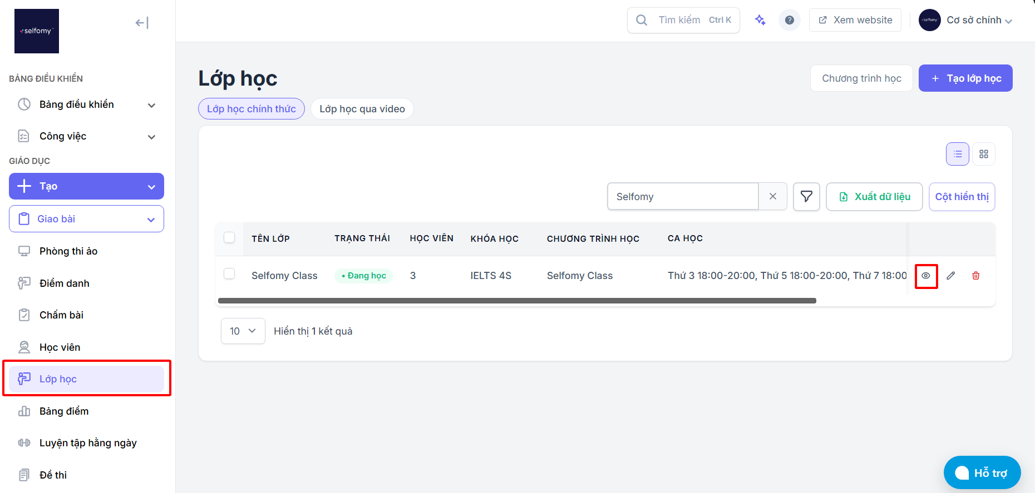Open the help question mark icon

[789, 20]
